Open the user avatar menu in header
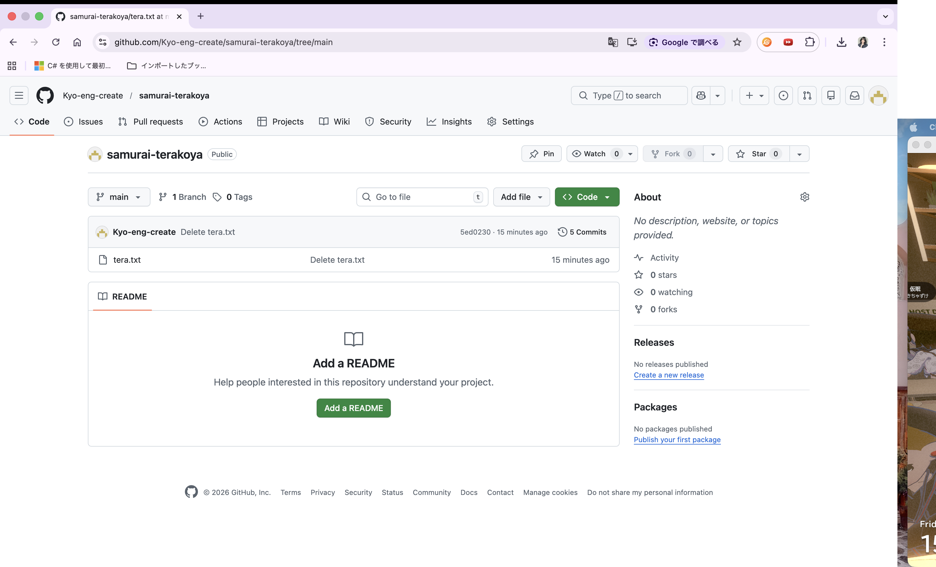 pyautogui.click(x=878, y=96)
